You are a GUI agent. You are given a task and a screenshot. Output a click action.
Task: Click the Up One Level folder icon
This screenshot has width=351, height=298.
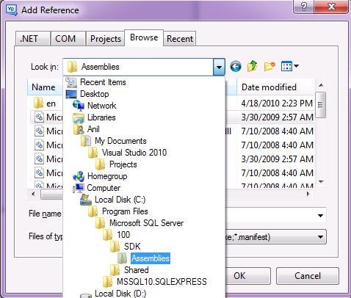tap(252, 66)
